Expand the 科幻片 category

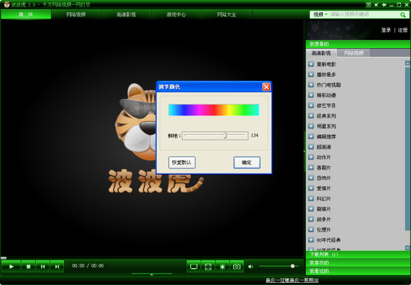[311, 199]
